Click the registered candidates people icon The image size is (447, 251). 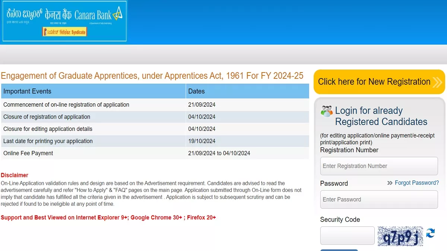pyautogui.click(x=327, y=111)
